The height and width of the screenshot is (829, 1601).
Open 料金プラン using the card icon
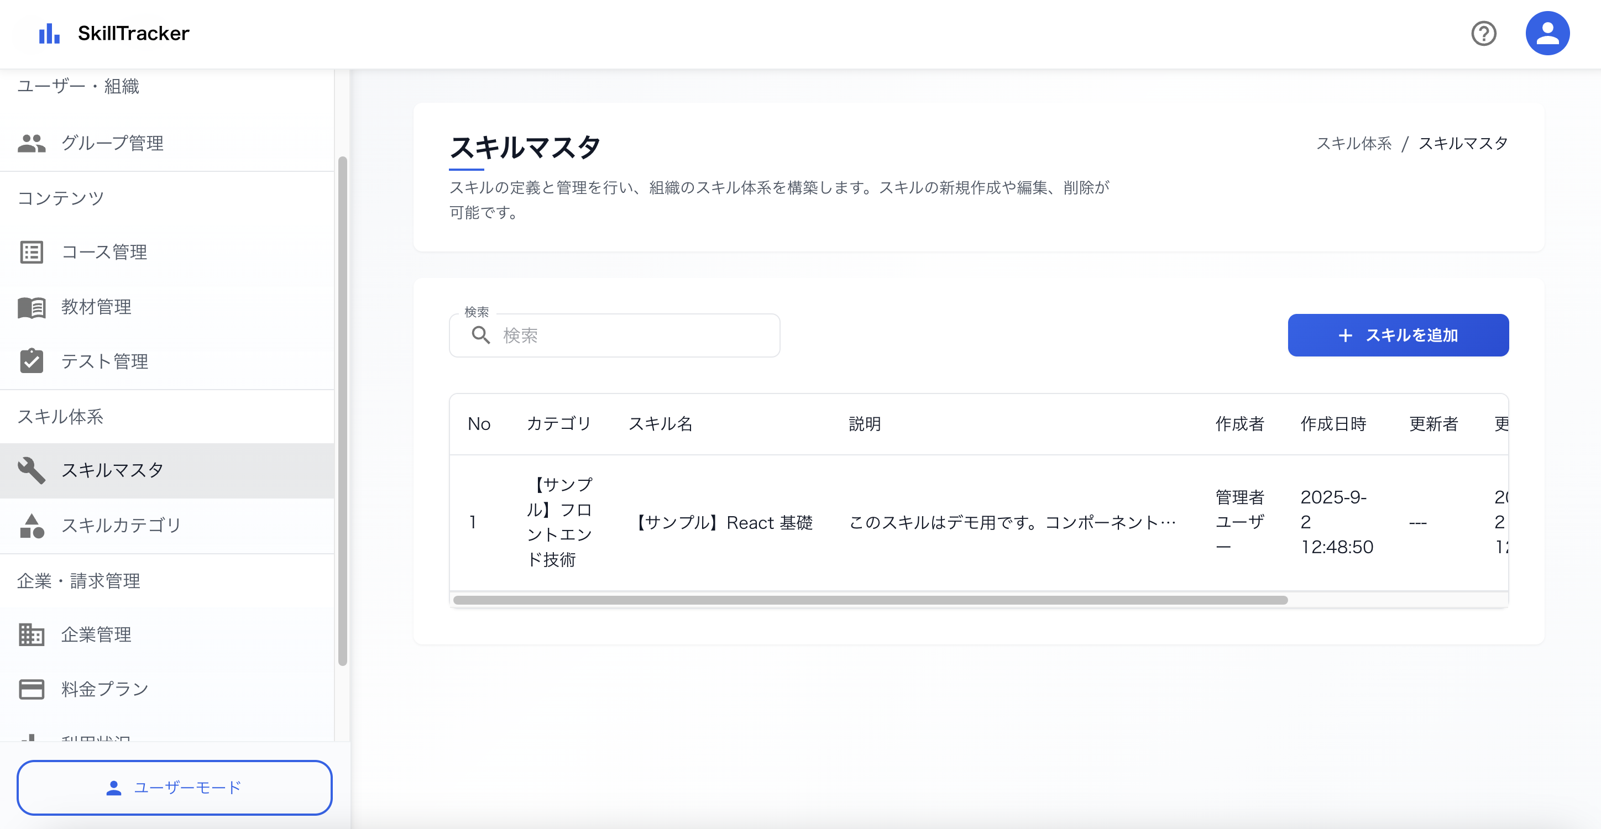coord(30,689)
